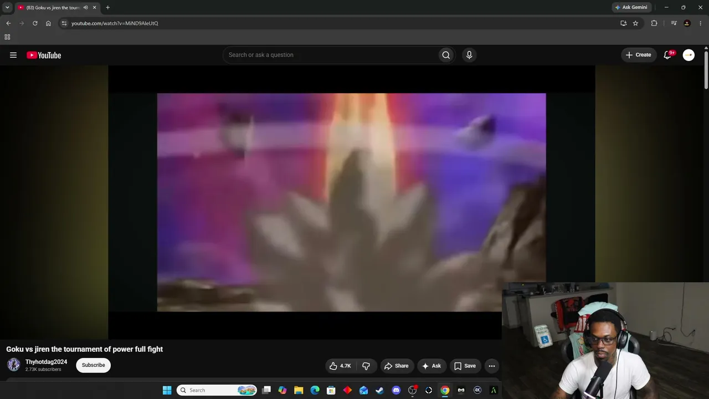709x399 pixels.
Task: Go to the YouTube home logo
Action: point(44,55)
